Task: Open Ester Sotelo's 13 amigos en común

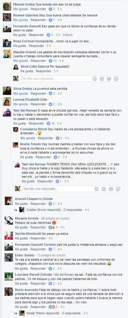Action: (51, 255)
